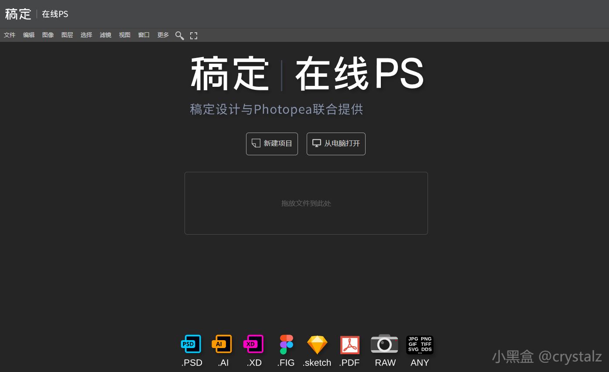Click the ANY formats icon
This screenshot has width=609, height=372.
[x=420, y=345]
